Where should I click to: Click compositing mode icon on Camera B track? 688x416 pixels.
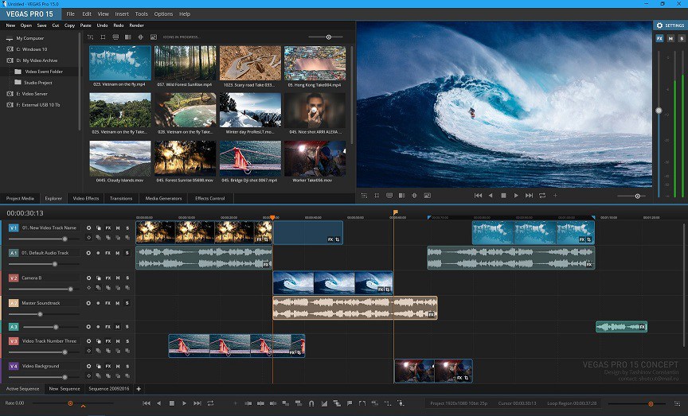(98, 278)
